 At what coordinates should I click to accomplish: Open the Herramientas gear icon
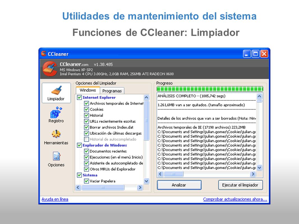(56, 134)
